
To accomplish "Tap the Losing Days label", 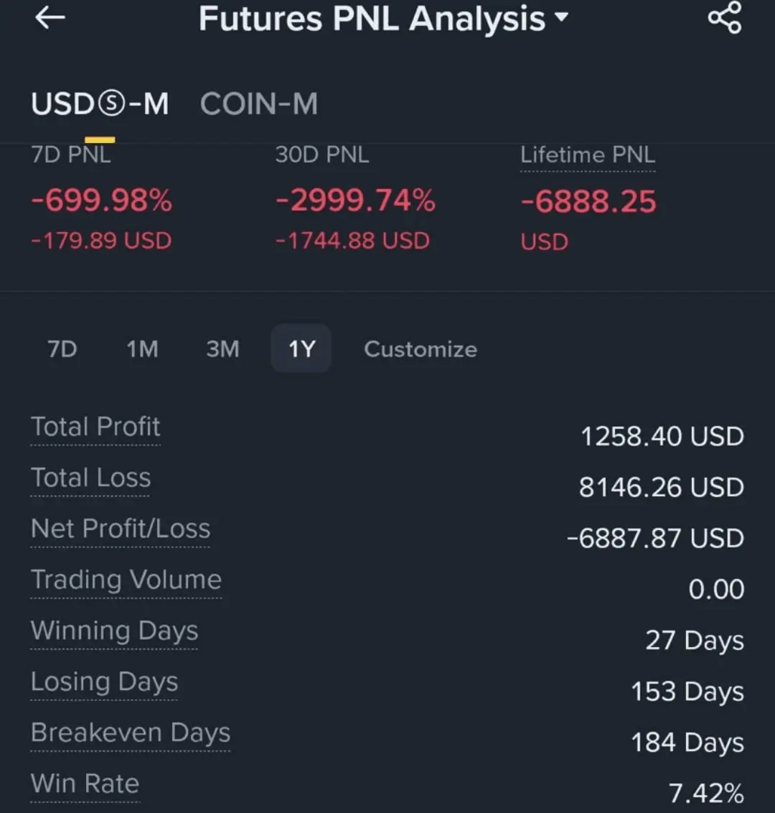I will pyautogui.click(x=104, y=682).
